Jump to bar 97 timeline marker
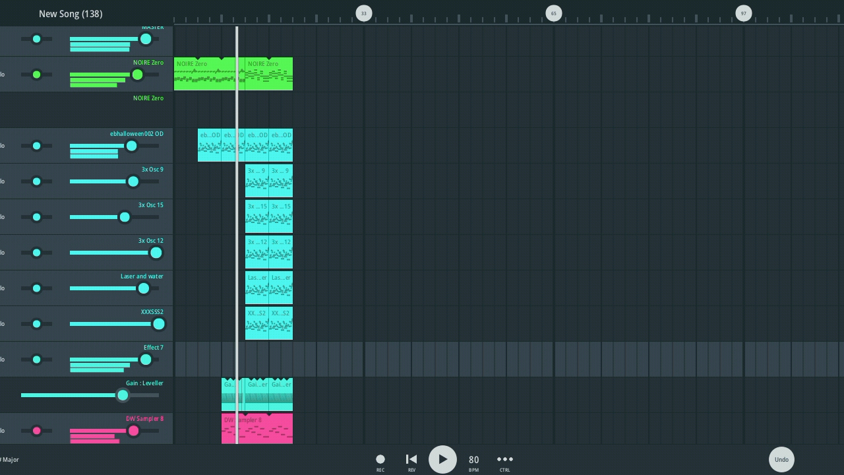The width and height of the screenshot is (844, 475). coord(743,13)
